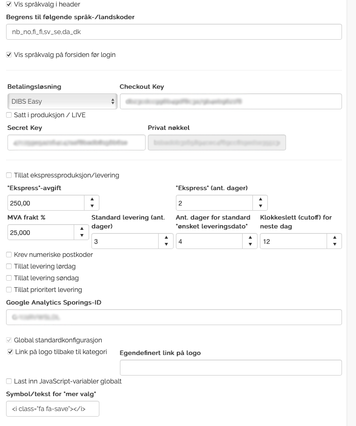Open the Betalingsløsning DIBS Easy dropdown

click(62, 101)
